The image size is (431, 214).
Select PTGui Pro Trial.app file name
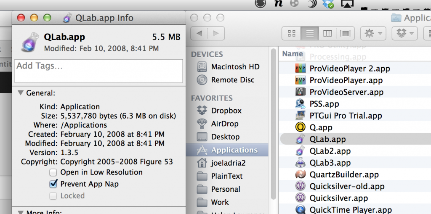[x=346, y=116]
